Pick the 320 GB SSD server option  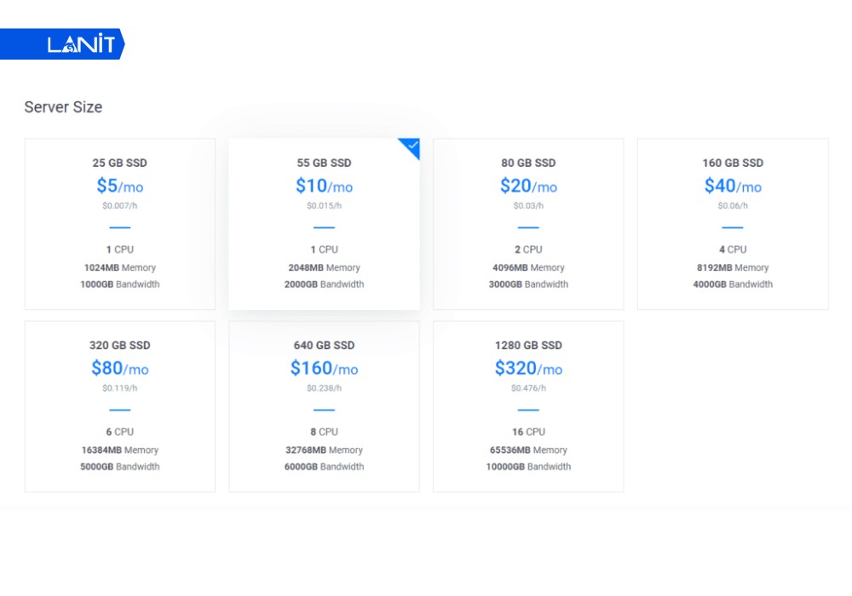click(x=119, y=406)
